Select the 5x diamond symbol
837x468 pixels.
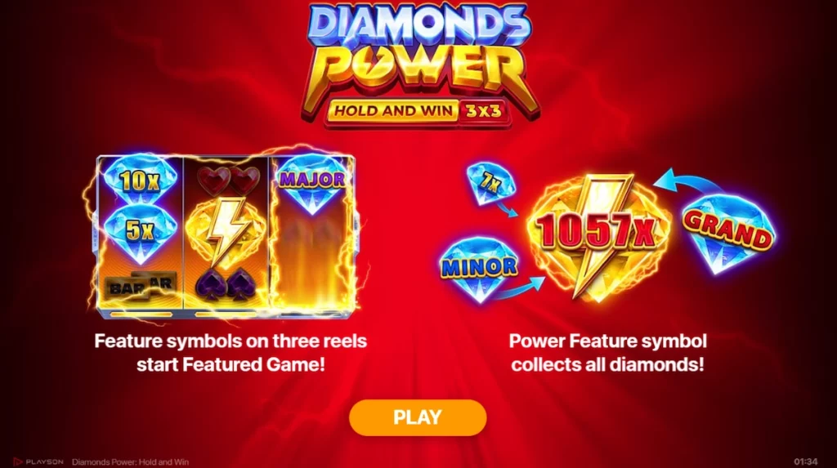[x=140, y=232]
